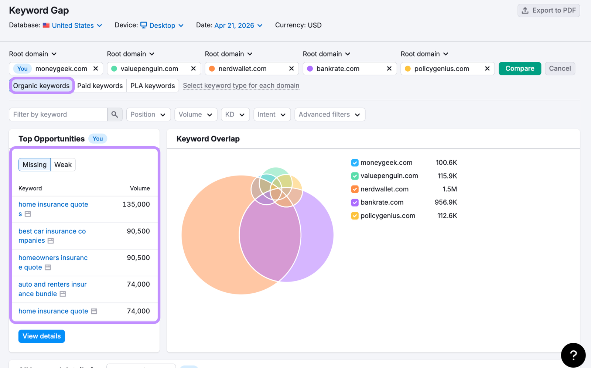The image size is (591, 368).
Task: Click the purple bankrate.com color dot
Action: click(x=310, y=68)
